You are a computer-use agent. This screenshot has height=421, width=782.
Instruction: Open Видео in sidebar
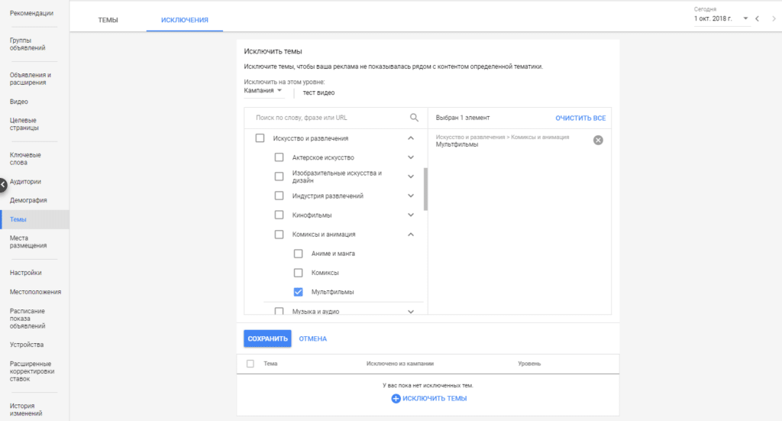tap(19, 102)
